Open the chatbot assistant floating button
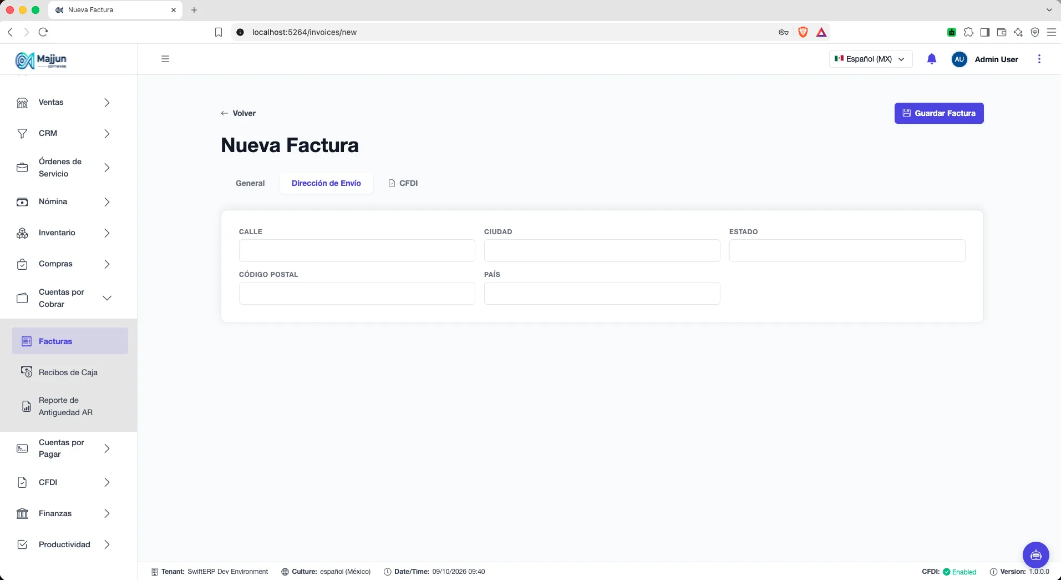The image size is (1061, 580). coord(1036,555)
